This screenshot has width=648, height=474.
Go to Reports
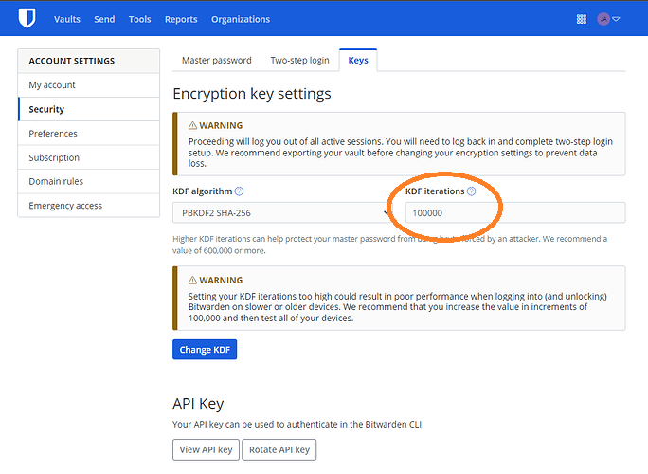click(x=181, y=19)
